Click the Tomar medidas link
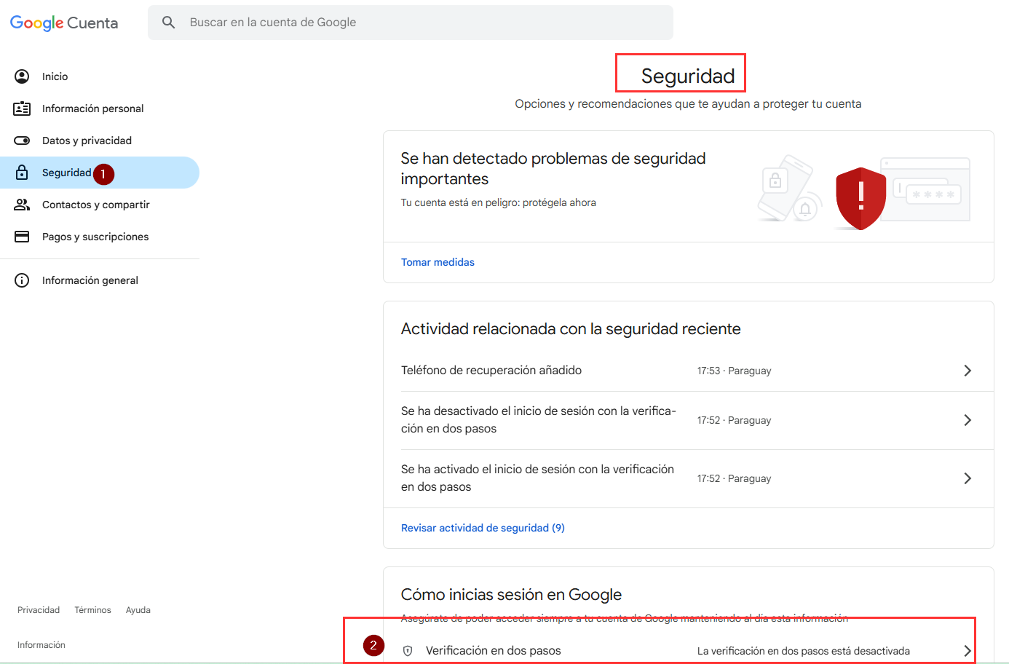The height and width of the screenshot is (664, 1009). tap(438, 262)
